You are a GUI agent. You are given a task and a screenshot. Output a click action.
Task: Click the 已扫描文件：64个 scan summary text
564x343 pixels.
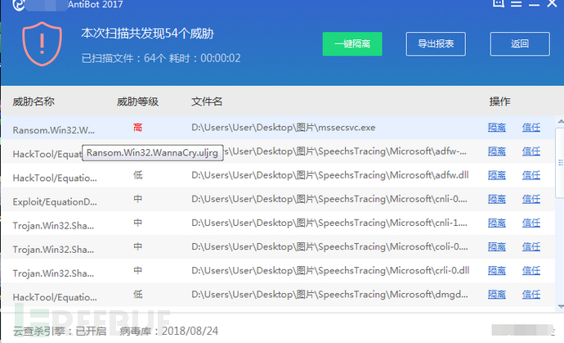123,58
